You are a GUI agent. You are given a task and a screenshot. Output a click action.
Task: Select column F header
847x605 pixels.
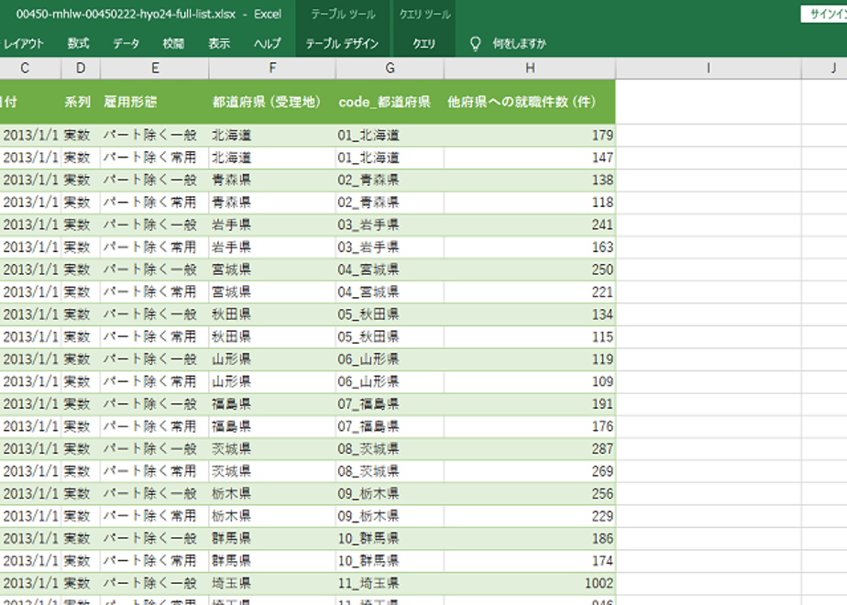[272, 68]
